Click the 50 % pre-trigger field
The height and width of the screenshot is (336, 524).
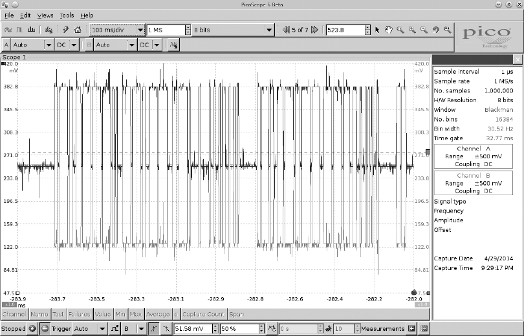(x=239, y=329)
